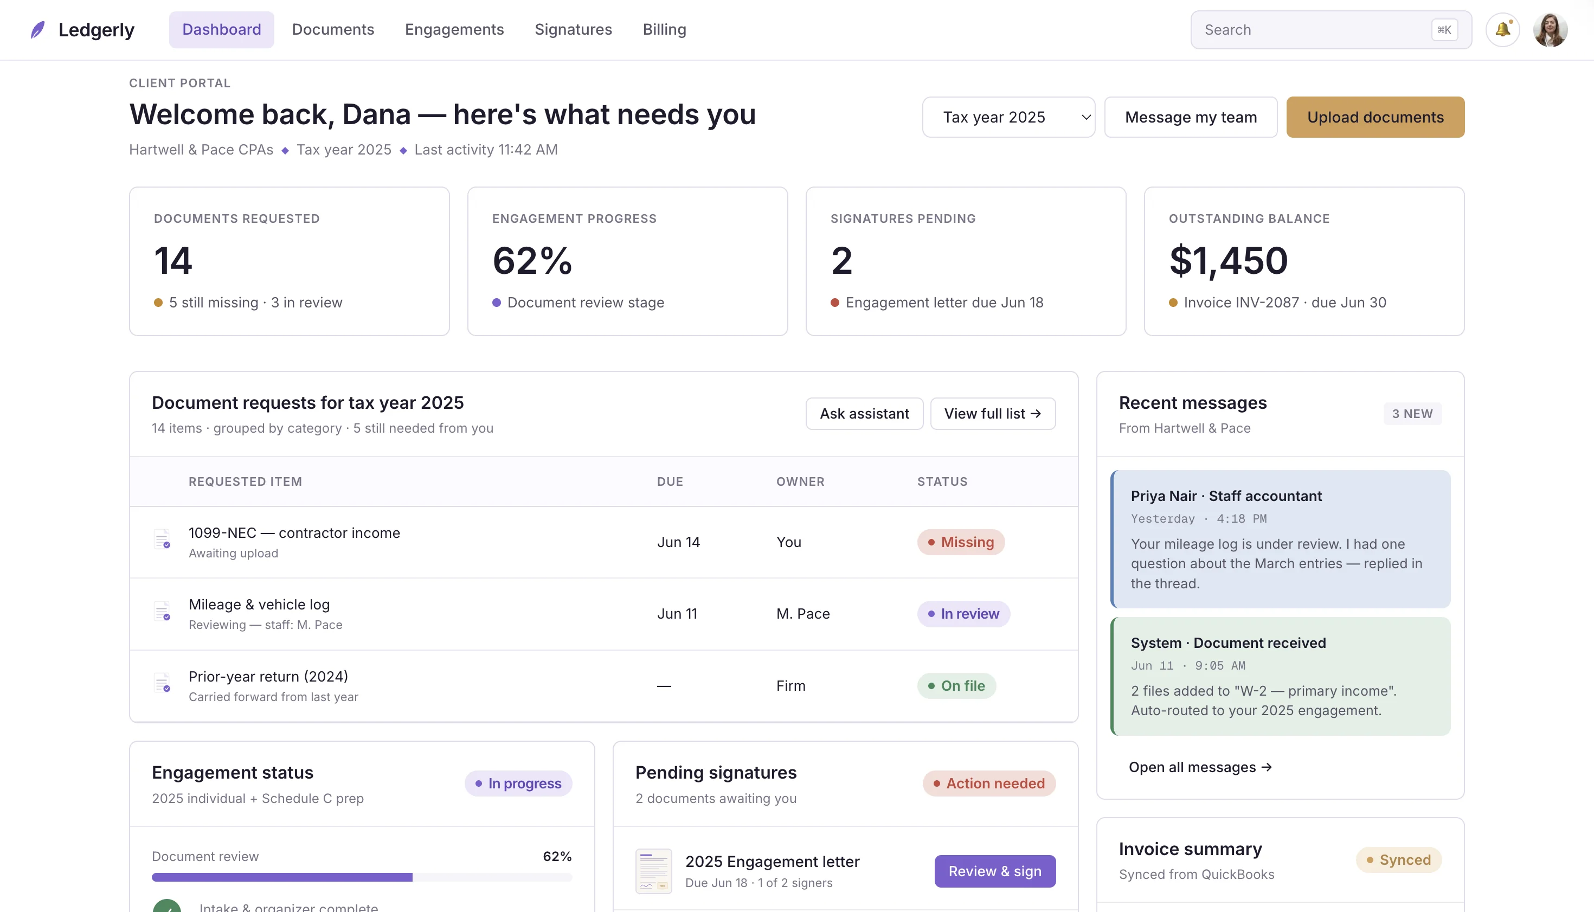Click the Mileage & vehicle log document icon
The height and width of the screenshot is (912, 1594).
tap(162, 611)
